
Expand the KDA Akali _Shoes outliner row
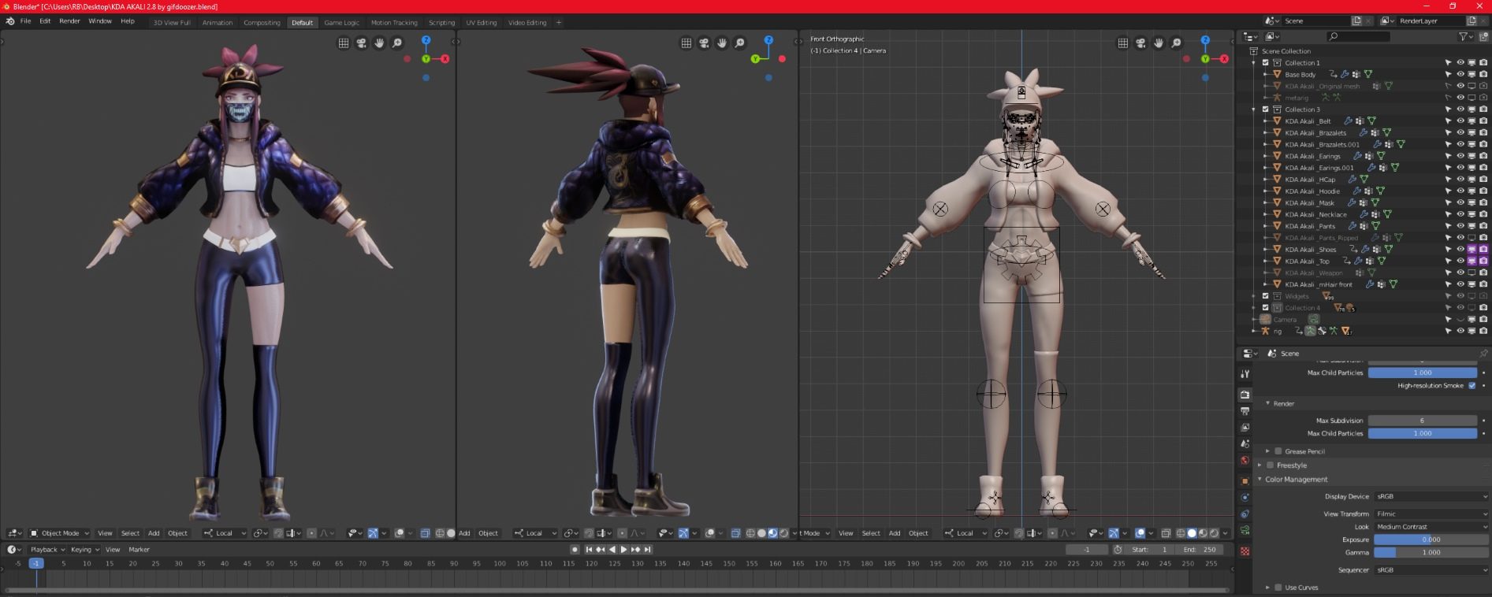coord(1267,250)
